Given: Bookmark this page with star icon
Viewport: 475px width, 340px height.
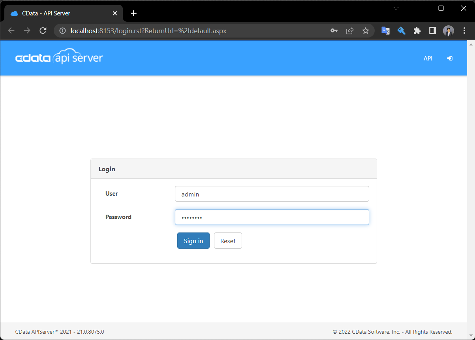Looking at the screenshot, I should (366, 30).
